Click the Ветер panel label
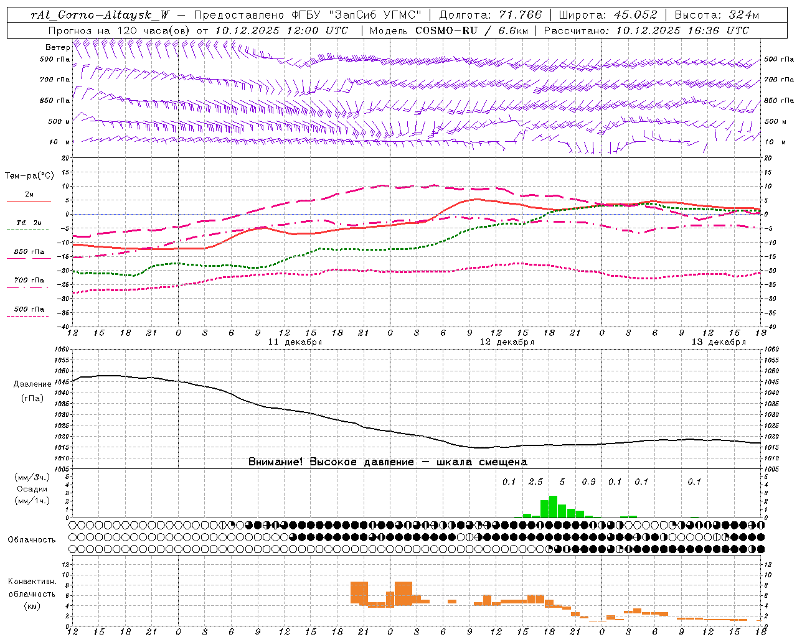Image resolution: width=797 pixels, height=637 pixels. [57, 47]
